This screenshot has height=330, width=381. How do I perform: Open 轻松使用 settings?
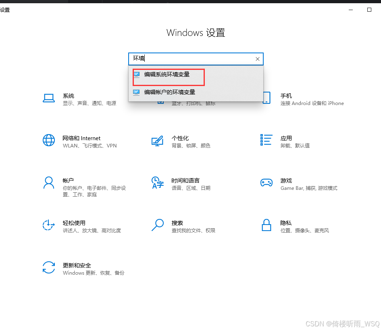82,226
